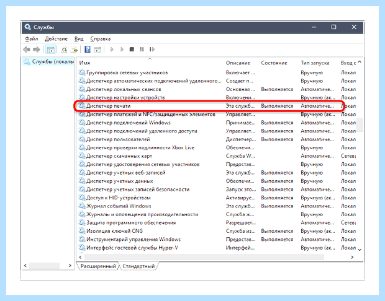Select Службы (локальные) tree node
The image size is (385, 301).
[x=48, y=61]
